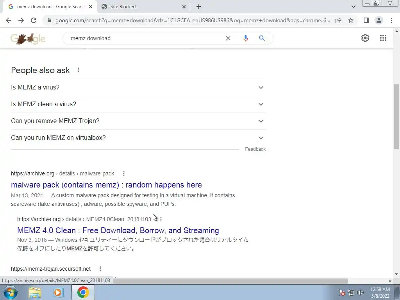Viewport: 400px width, 300px height.
Task: Send Feedback on People also ask
Action: coord(255,149)
